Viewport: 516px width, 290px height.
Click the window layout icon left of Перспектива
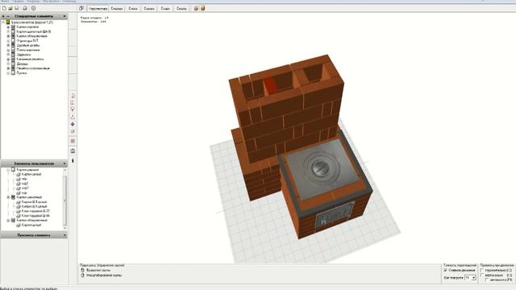pyautogui.click(x=81, y=8)
